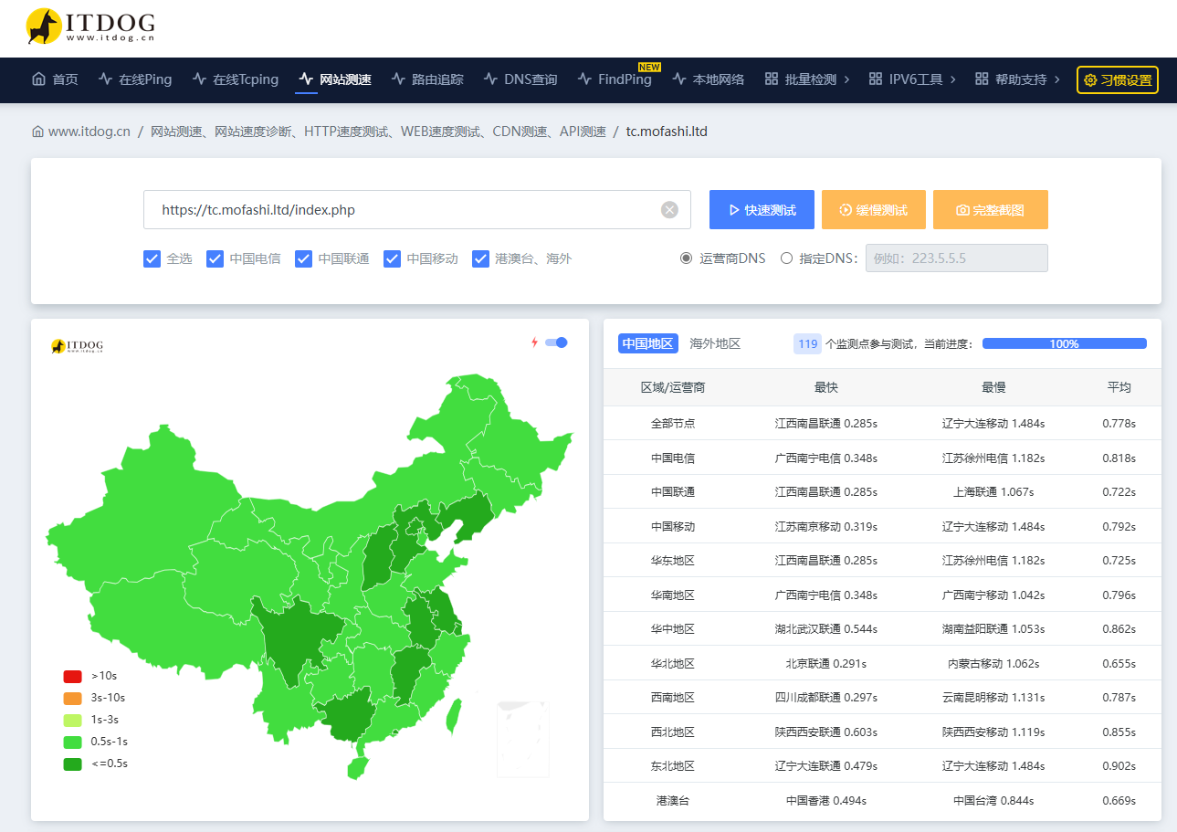Click the orange 3s-10s legend swatch
The width and height of the screenshot is (1177, 832).
click(x=72, y=698)
